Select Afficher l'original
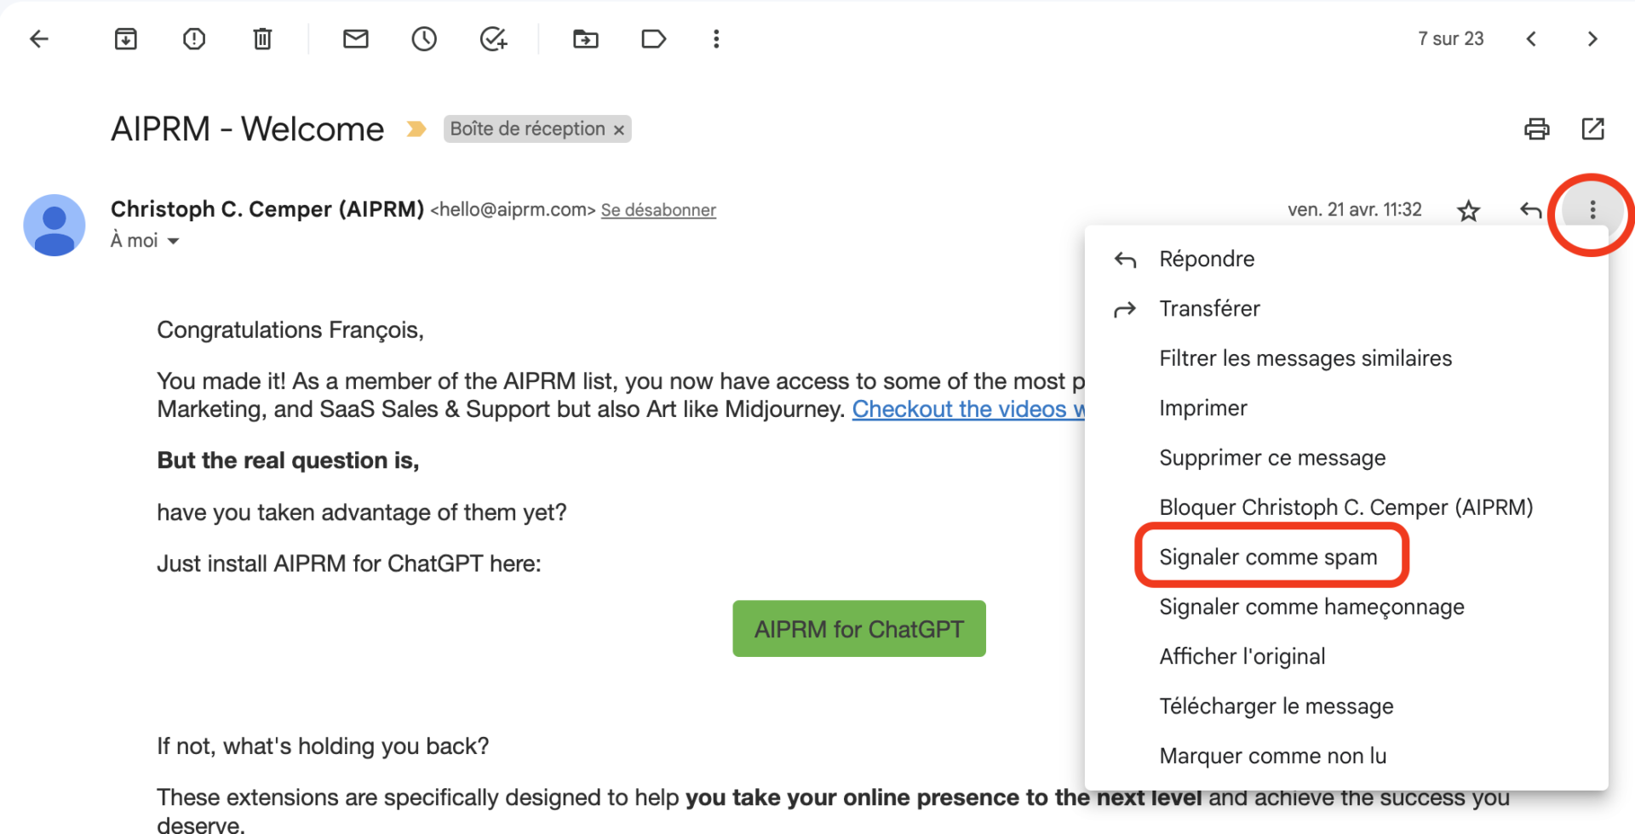The image size is (1635, 834). tap(1346, 657)
